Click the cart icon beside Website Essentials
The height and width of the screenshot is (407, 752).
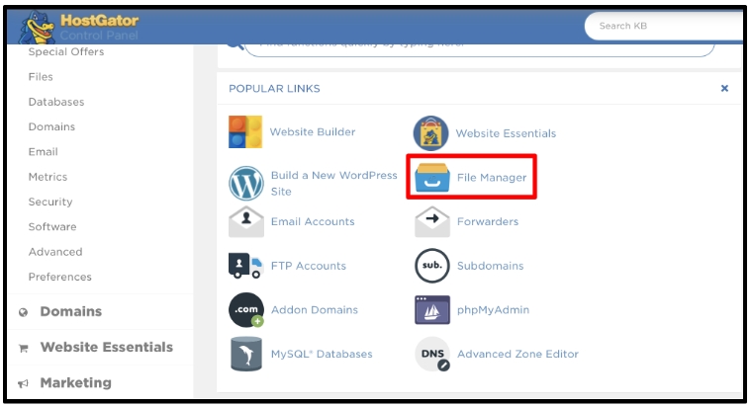[23, 348]
